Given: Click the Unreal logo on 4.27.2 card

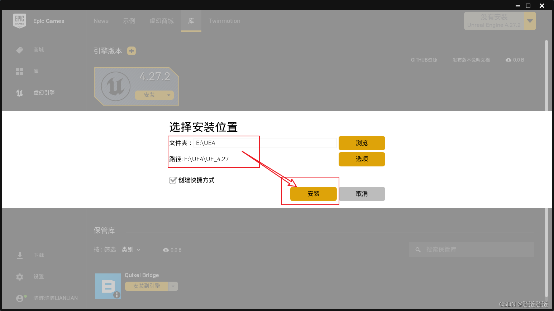Looking at the screenshot, I should tap(116, 86).
